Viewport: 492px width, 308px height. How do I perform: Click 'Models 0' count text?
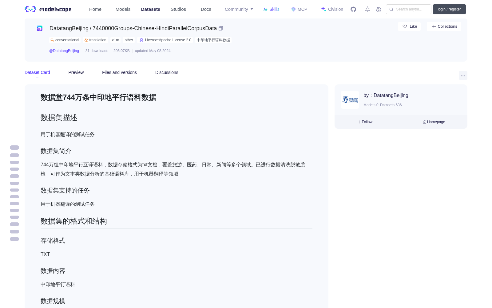coord(371,105)
